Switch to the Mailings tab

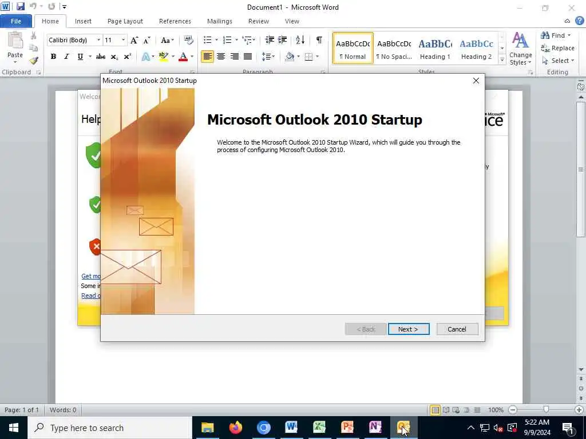(x=220, y=21)
